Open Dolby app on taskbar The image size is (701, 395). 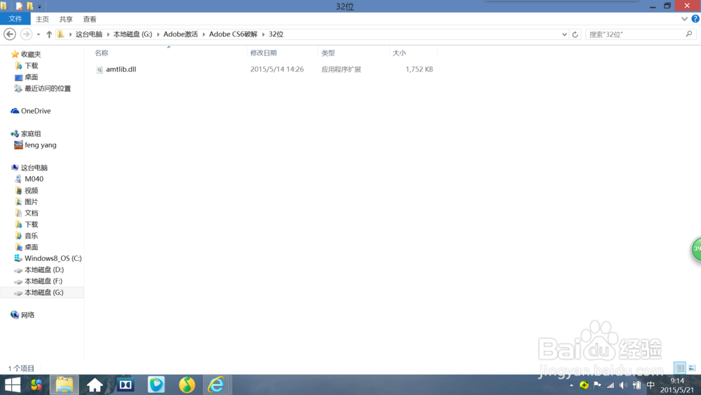click(x=125, y=384)
